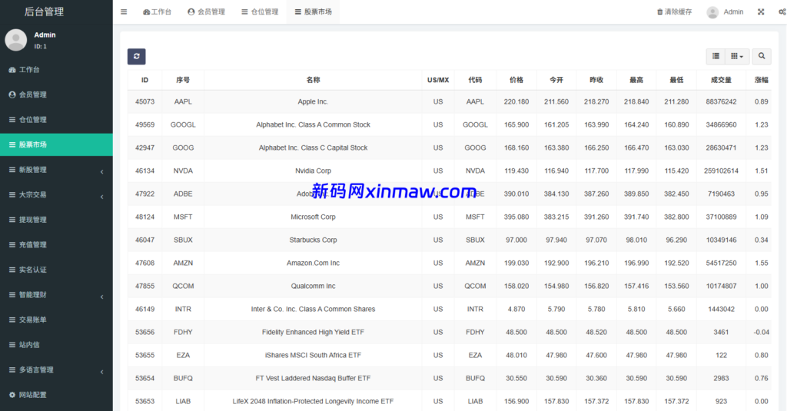
Task: Open 实名认证 in the sidebar
Action: [x=56, y=270]
